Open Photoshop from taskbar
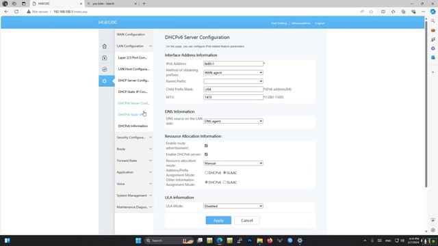This screenshot has height=246, width=438. pyautogui.click(x=250, y=241)
